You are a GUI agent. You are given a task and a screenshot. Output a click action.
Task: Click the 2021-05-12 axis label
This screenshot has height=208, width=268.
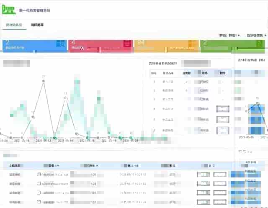click(x=44, y=141)
